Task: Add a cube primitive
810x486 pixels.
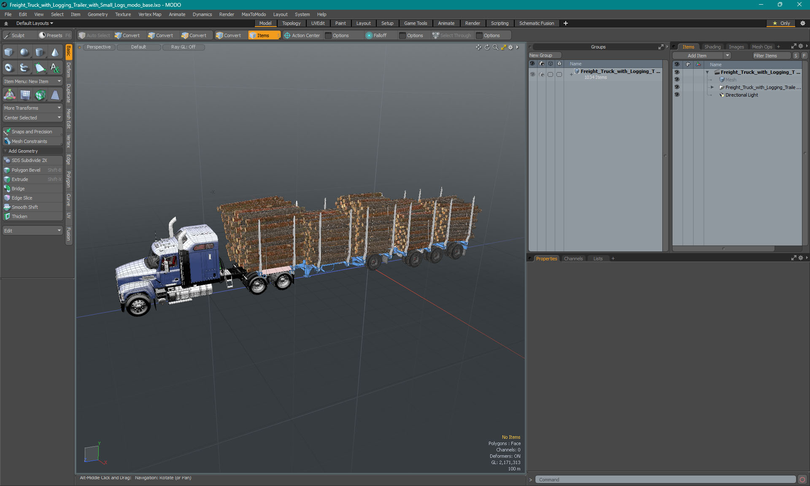Action: tap(9, 52)
